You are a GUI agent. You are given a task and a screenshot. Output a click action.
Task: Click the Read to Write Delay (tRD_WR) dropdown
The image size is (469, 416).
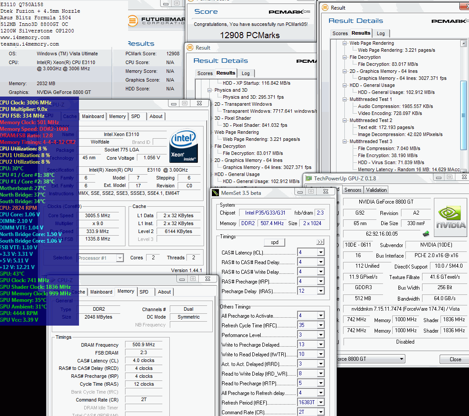[321, 373]
